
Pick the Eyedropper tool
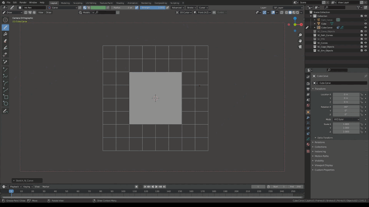click(x=5, y=62)
